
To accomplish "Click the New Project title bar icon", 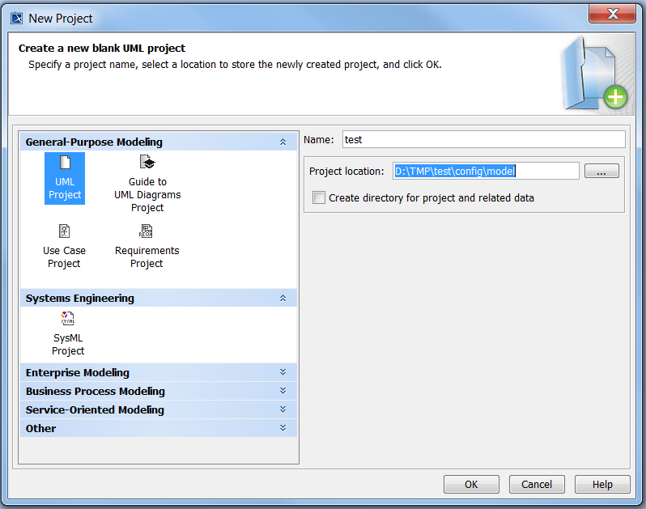I will tap(16, 18).
